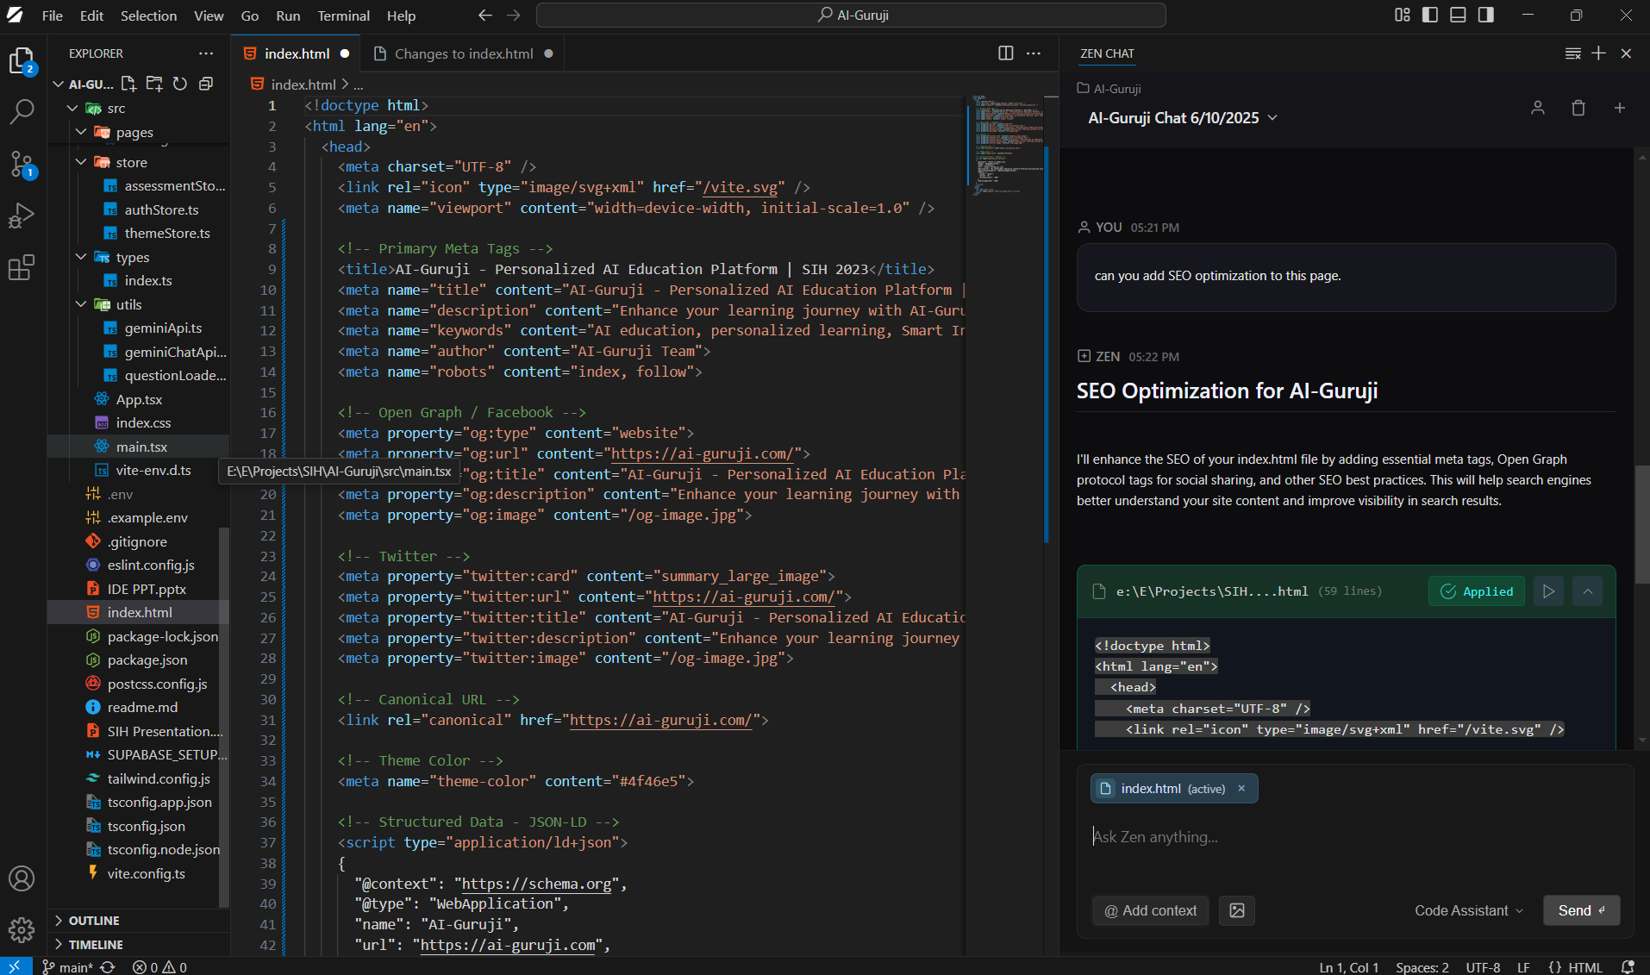Toggle the bottom panel
1650x975 pixels.
(1458, 16)
